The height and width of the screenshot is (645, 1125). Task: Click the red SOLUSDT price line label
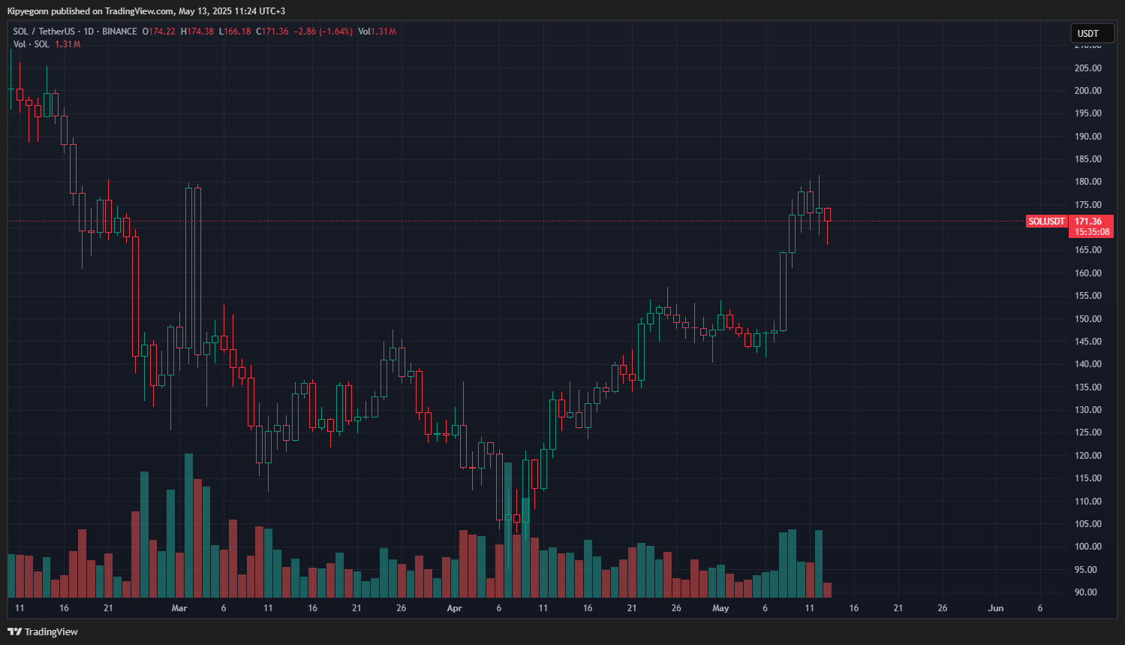[x=1046, y=222]
